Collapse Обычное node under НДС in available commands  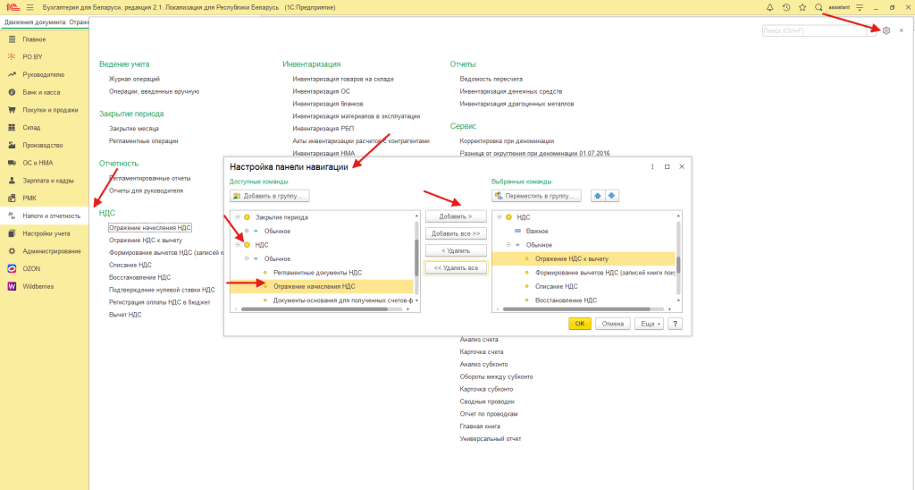pyautogui.click(x=247, y=258)
